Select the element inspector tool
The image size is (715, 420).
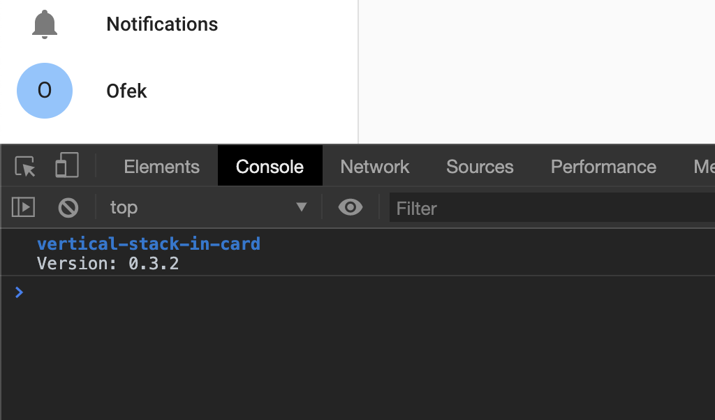pos(23,166)
